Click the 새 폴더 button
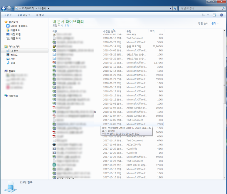The height and width of the screenshot is (194, 227). (x=40, y=15)
